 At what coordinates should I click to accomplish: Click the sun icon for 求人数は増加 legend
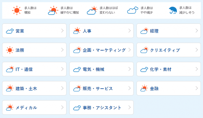(17, 10)
